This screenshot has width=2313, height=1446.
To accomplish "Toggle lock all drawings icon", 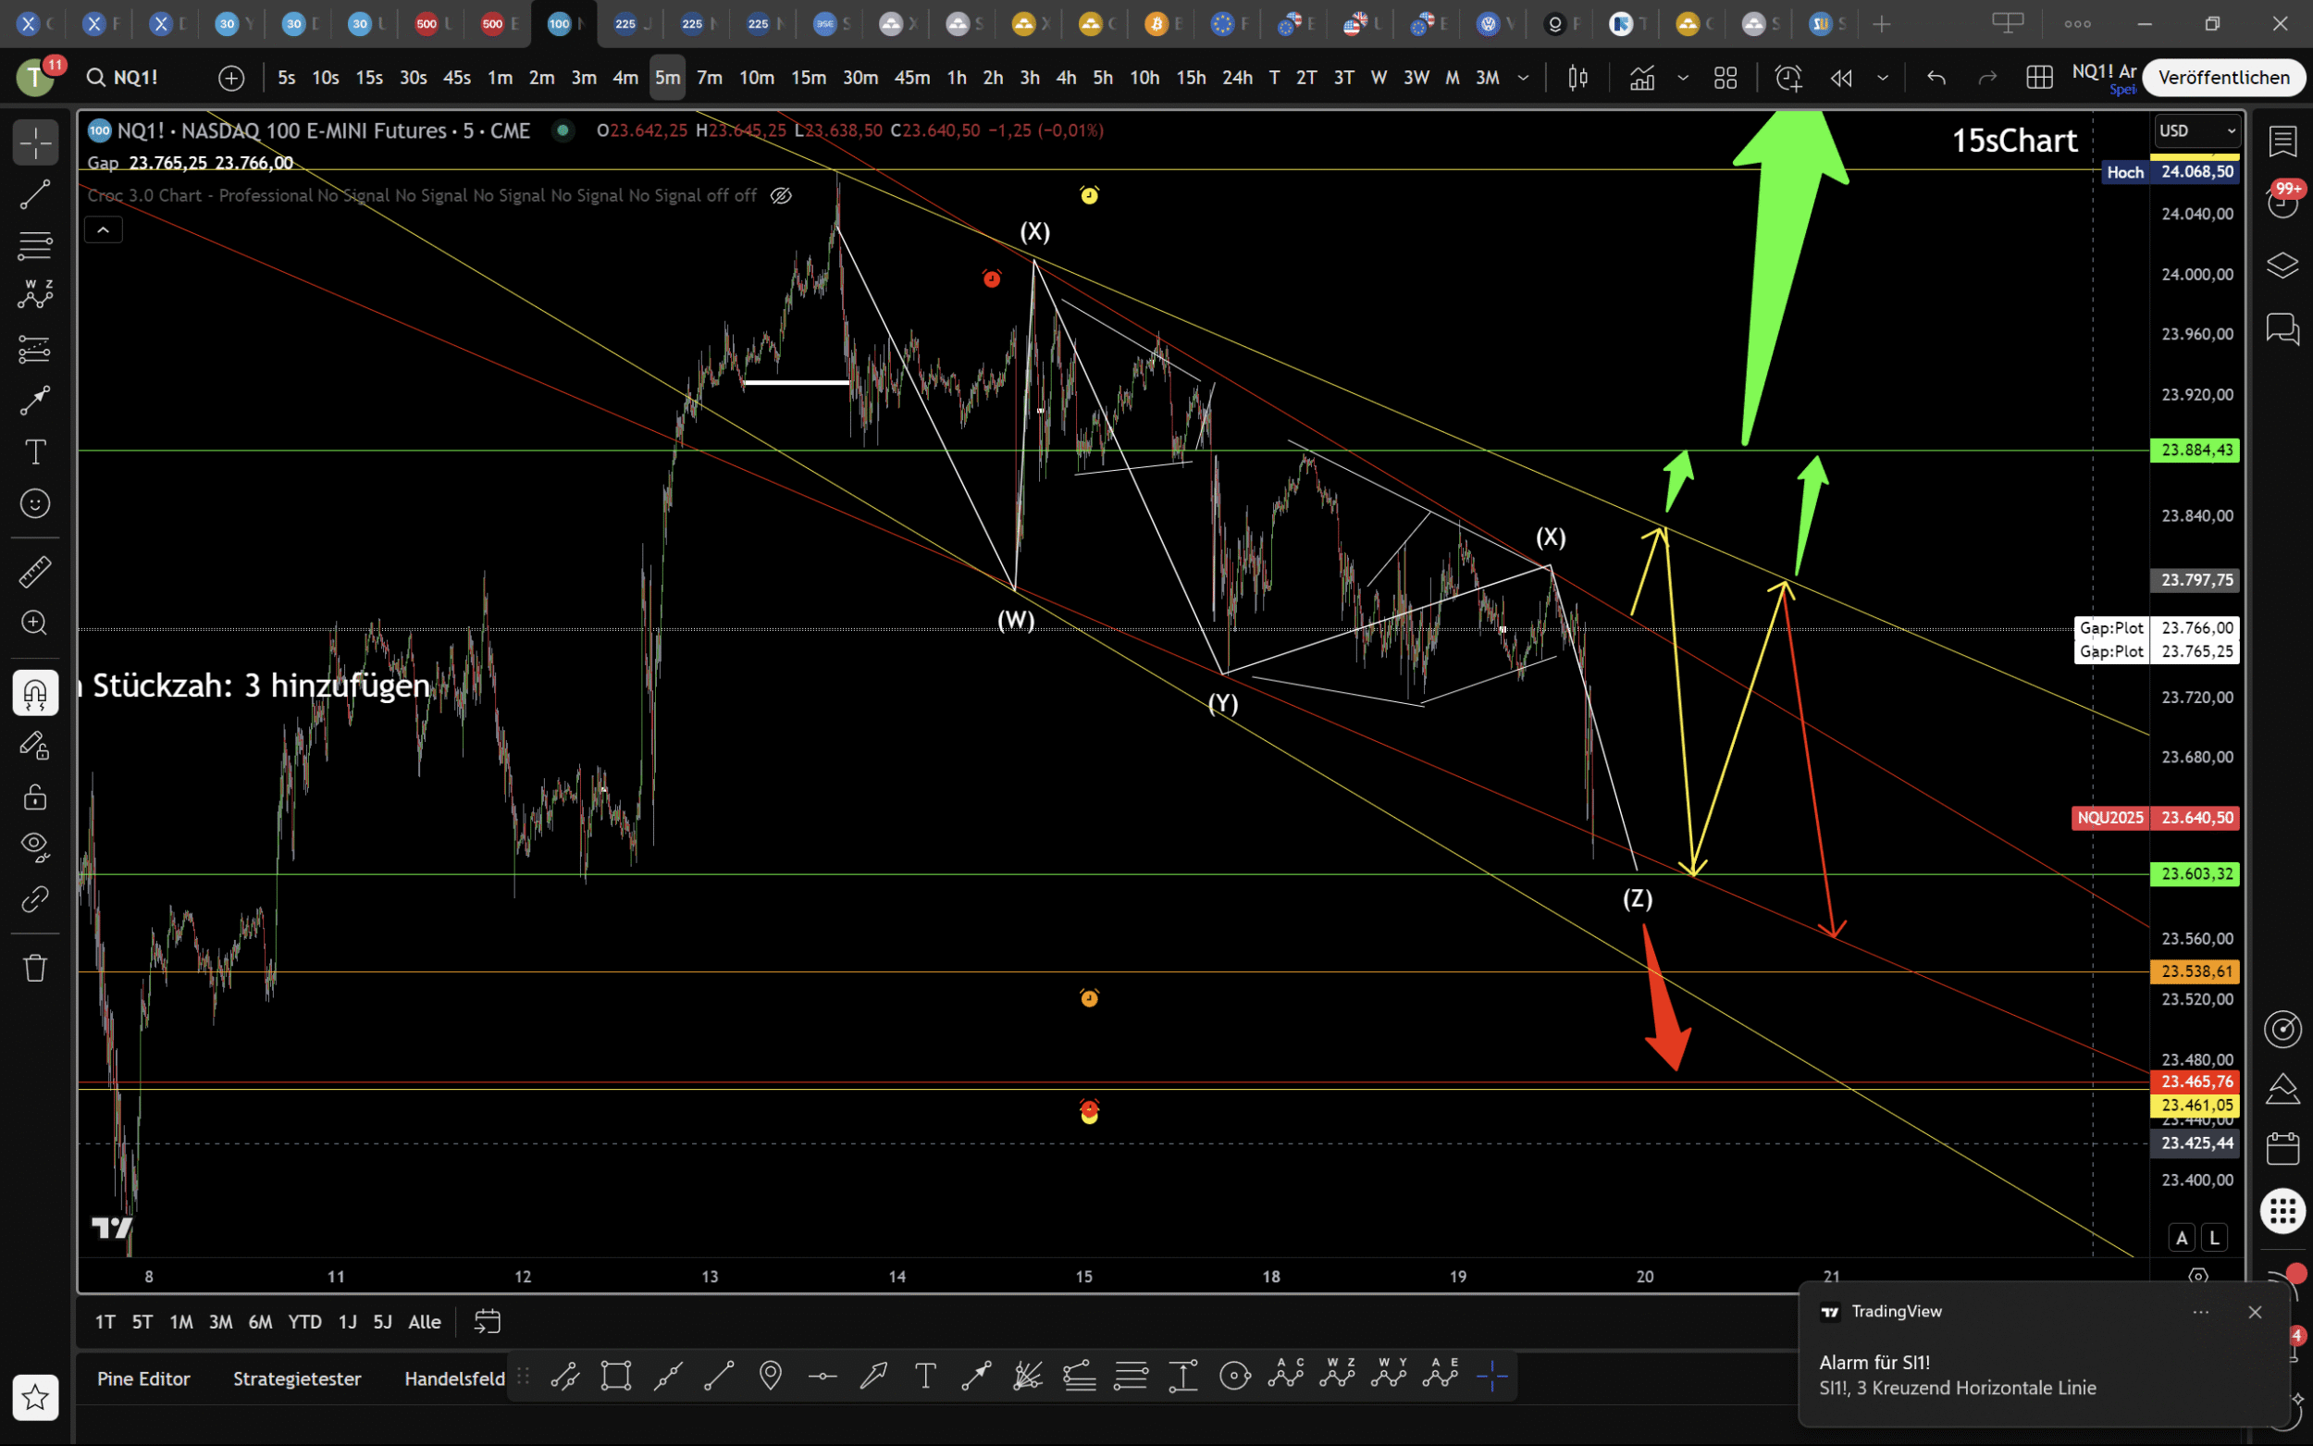I will point(35,797).
